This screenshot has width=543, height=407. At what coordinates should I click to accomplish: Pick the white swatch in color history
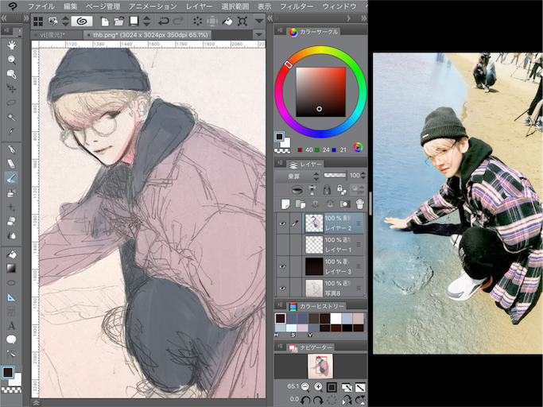tap(335, 318)
